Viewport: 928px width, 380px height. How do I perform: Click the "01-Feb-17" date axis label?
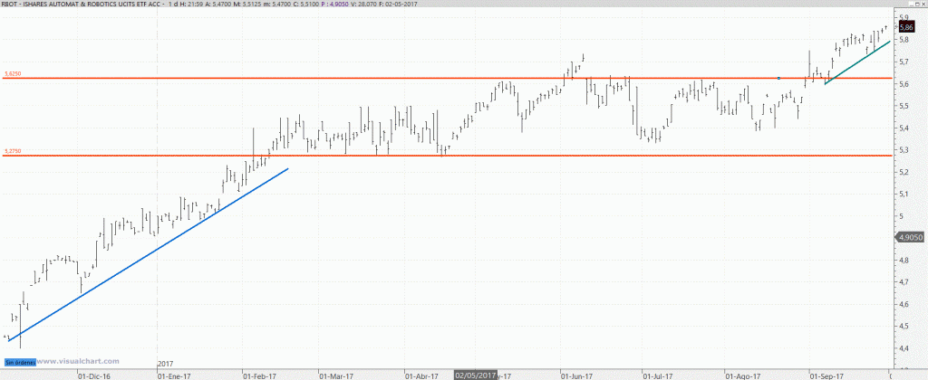tap(259, 375)
